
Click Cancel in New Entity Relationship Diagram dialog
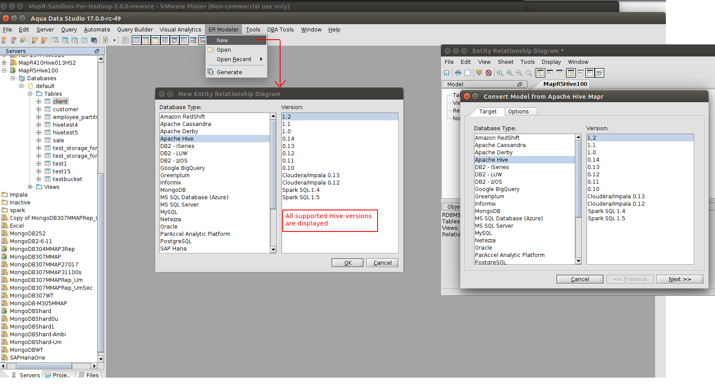click(382, 263)
